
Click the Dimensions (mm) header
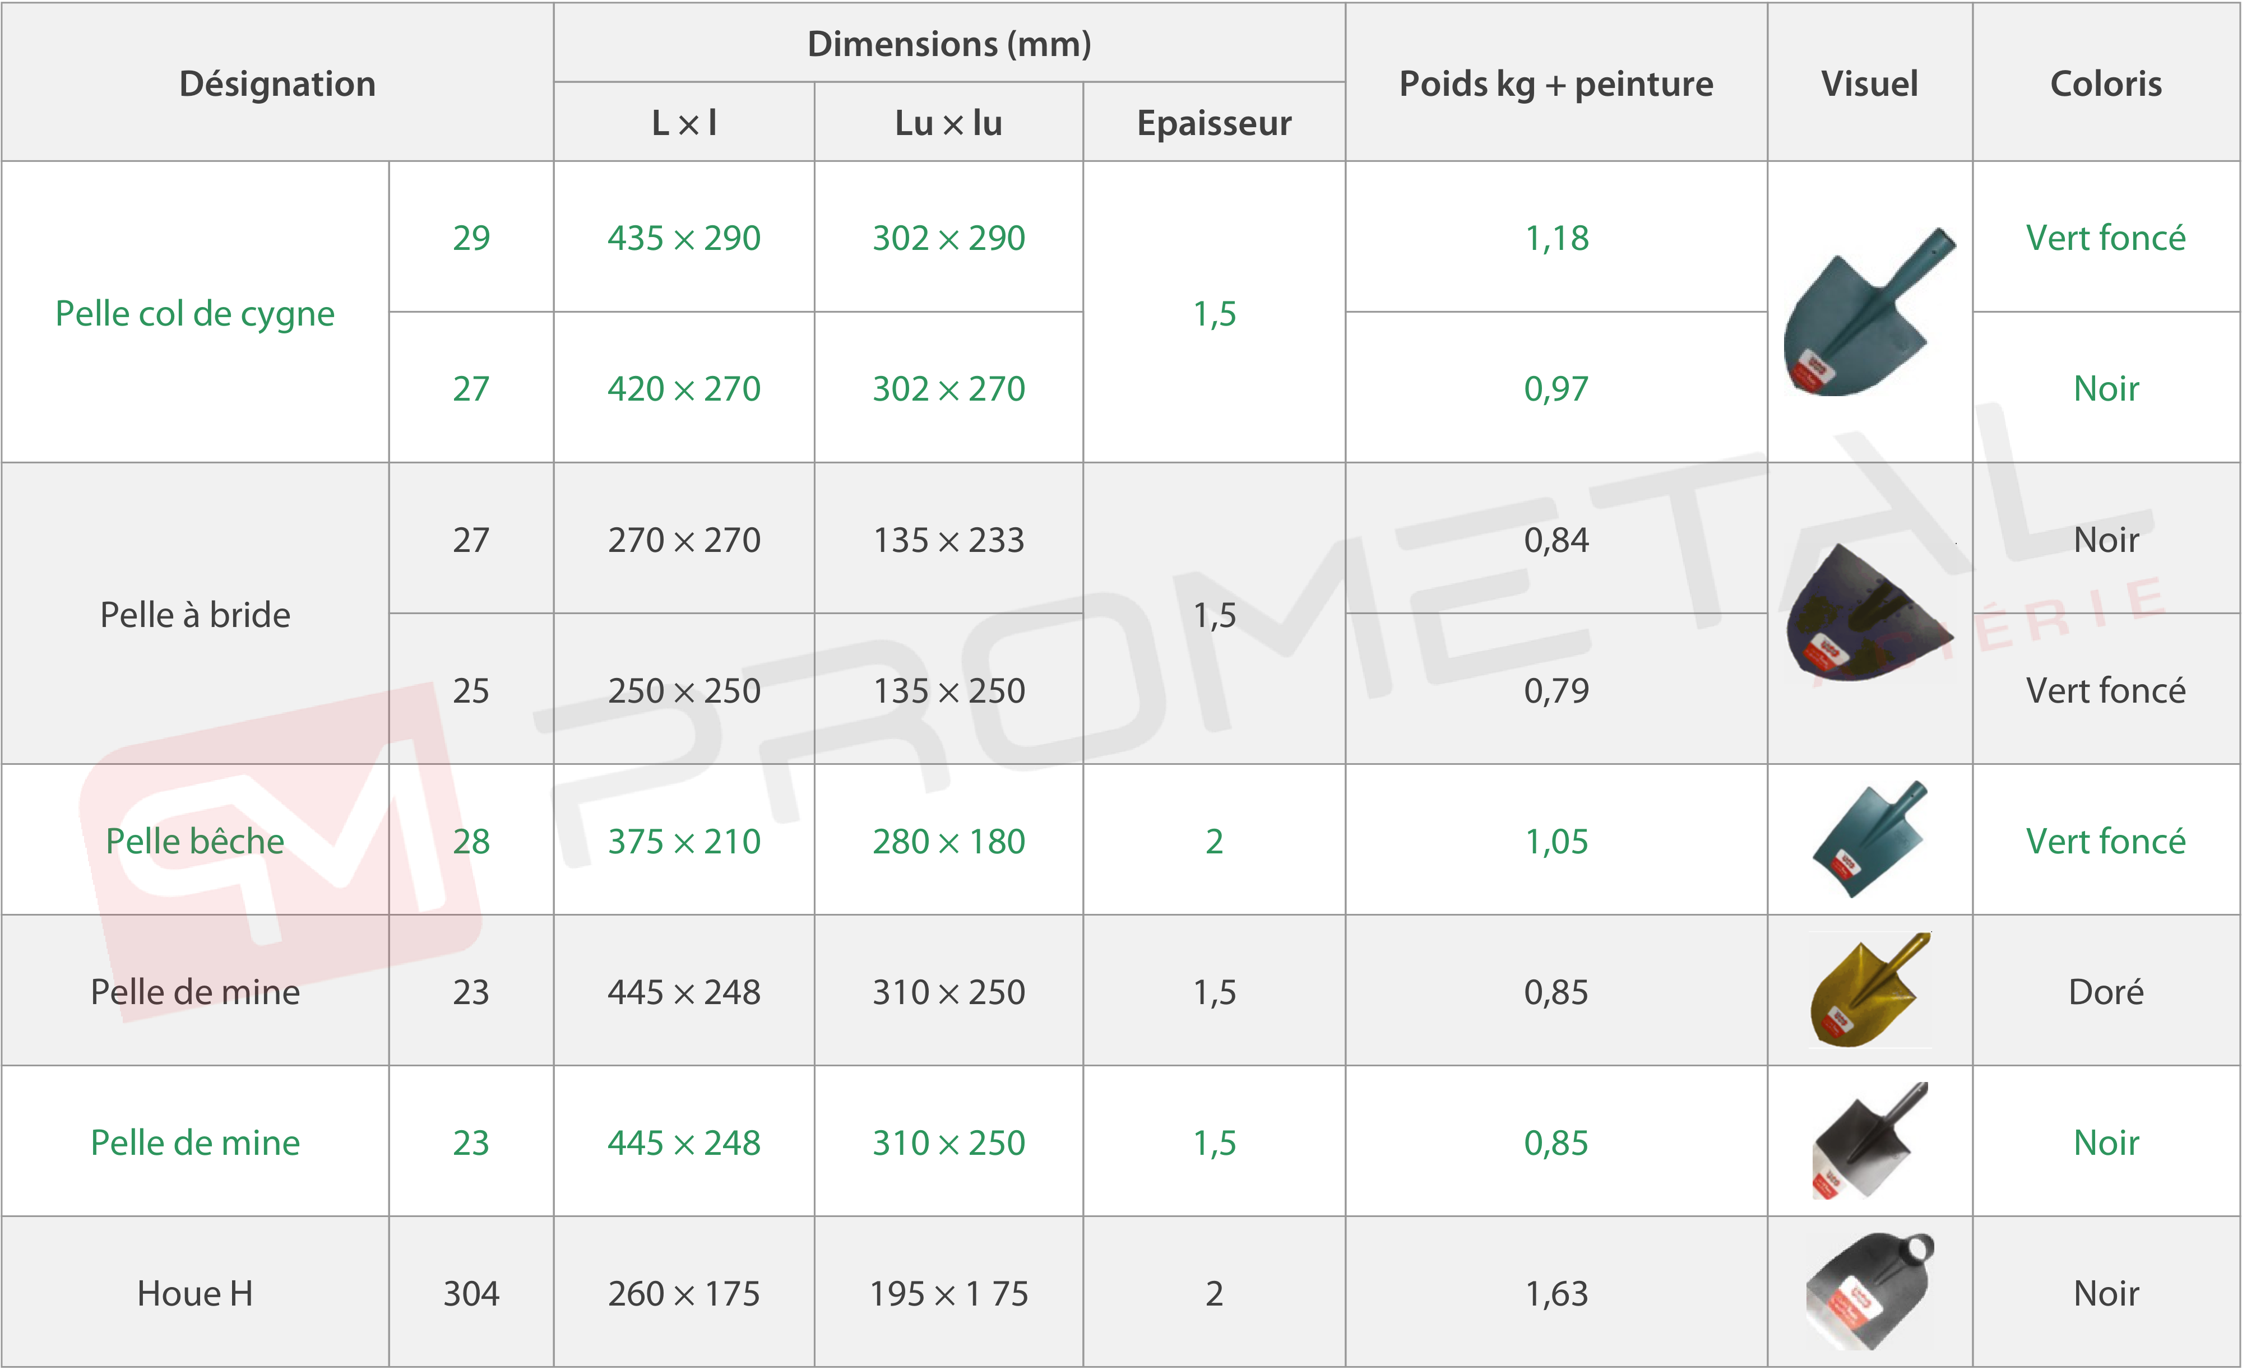pos(949,44)
